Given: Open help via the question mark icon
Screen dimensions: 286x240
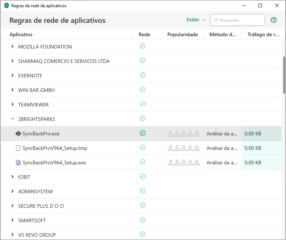Looking at the screenshot, I should (x=274, y=20).
